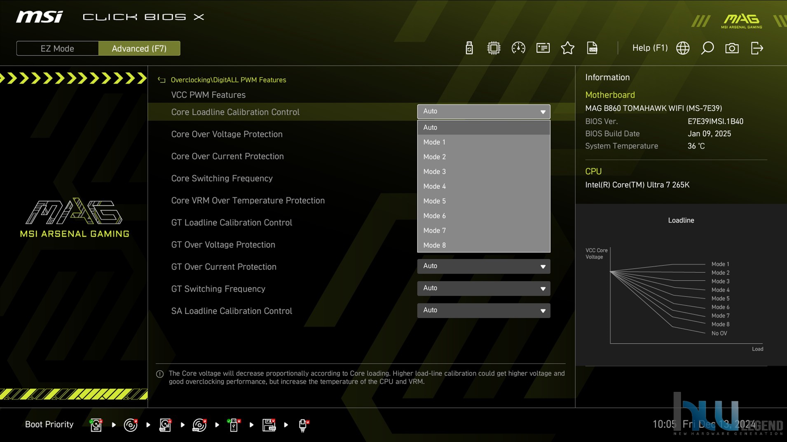Exit BIOS via the exit arrow icon
The width and height of the screenshot is (787, 442).
[757, 48]
